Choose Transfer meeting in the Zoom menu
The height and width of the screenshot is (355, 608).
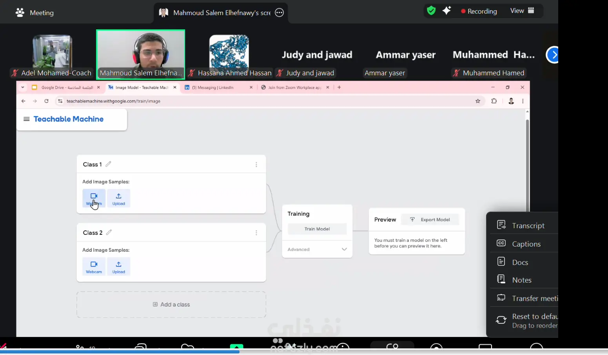525,298
